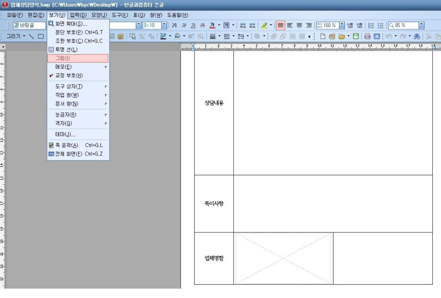This screenshot has height=298, width=441.
Task: Apply strikethrough text formatting
Action: tap(203, 25)
